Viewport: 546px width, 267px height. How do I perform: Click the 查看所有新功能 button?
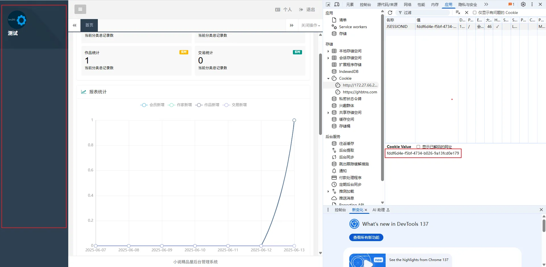366,237
